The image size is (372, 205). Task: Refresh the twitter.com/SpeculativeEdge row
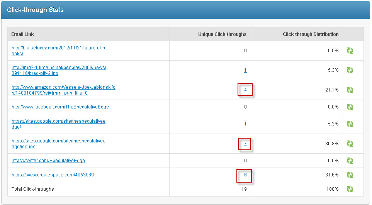click(350, 161)
